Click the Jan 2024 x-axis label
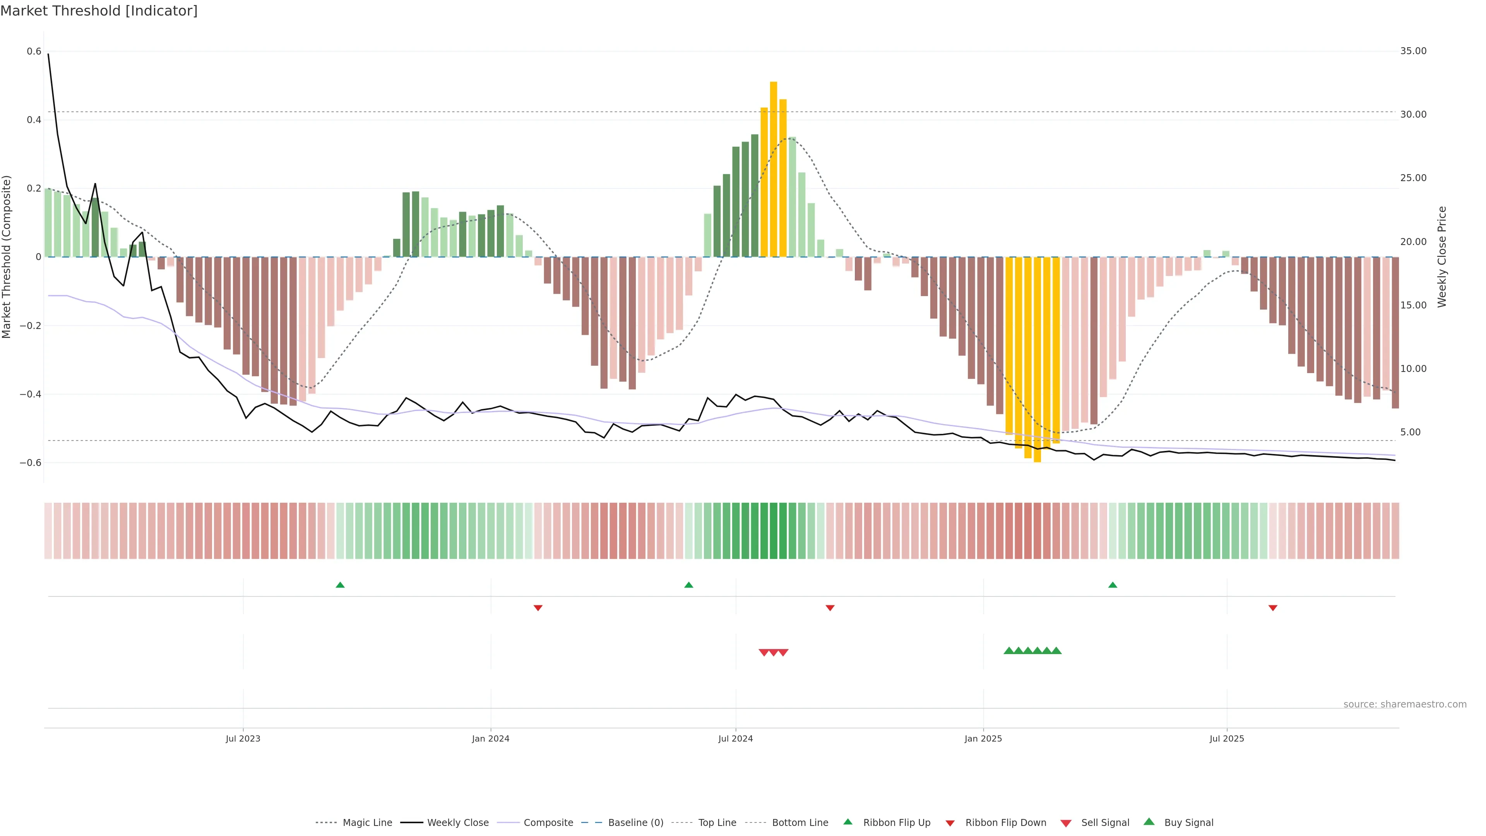Screen dimensions: 1486x836 tap(490, 738)
